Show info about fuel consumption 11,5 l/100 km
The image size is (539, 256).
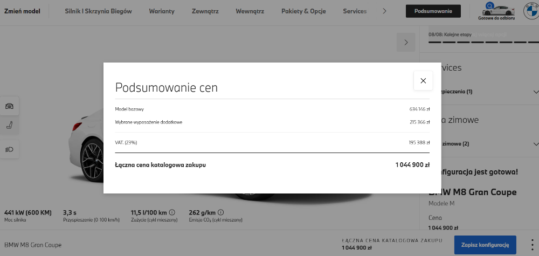(172, 212)
